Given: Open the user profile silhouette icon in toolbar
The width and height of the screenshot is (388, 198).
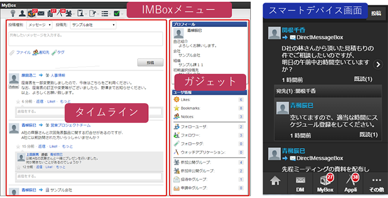Looking at the screenshot, I should coord(22,13).
